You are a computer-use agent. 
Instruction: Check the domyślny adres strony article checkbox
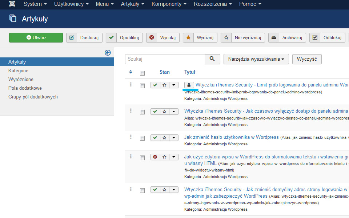[x=142, y=191]
